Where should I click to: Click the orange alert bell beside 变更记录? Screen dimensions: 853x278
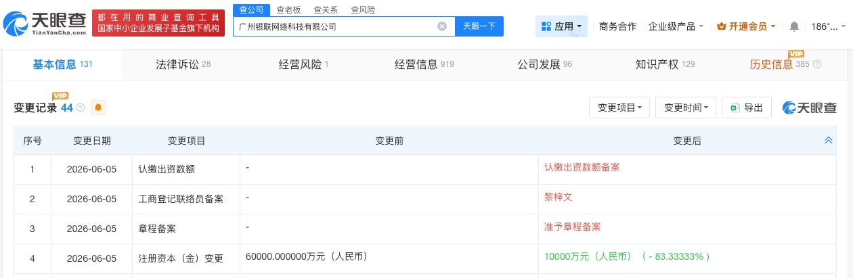coord(98,108)
